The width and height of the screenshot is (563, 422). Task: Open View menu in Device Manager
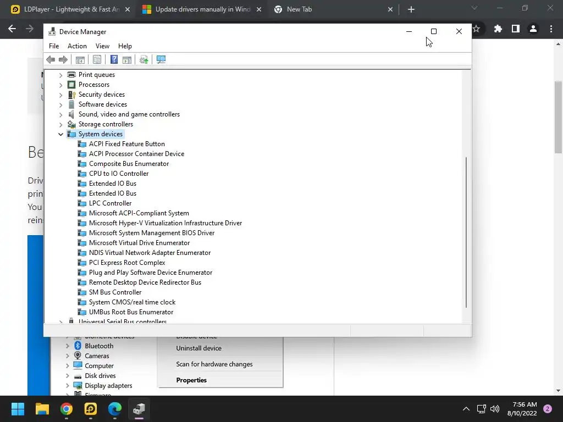click(102, 46)
